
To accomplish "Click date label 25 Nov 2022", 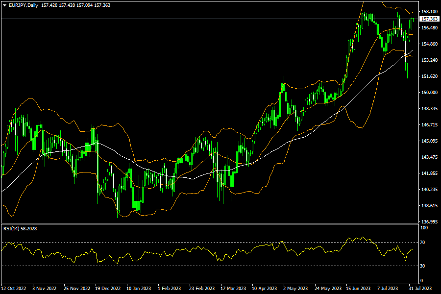I will [x=77, y=289].
